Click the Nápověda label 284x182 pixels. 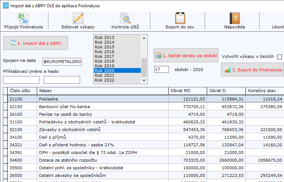point(234,27)
